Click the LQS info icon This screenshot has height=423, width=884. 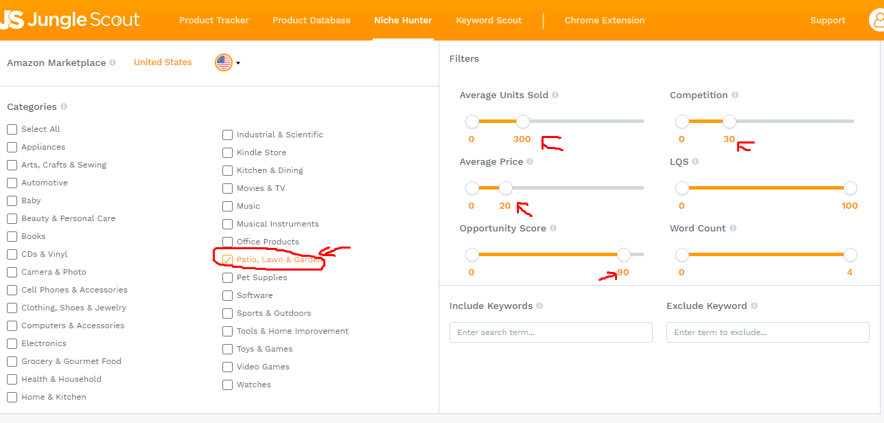point(695,162)
